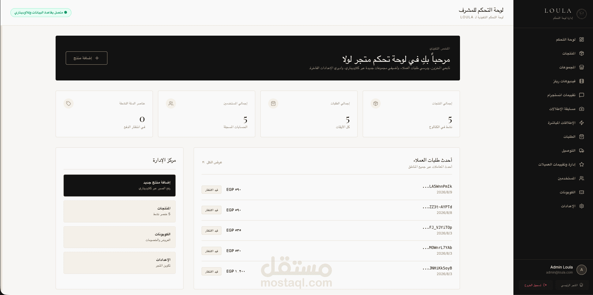Open التوصيل in the sidebar menu
This screenshot has height=295, width=593.
tap(553, 150)
